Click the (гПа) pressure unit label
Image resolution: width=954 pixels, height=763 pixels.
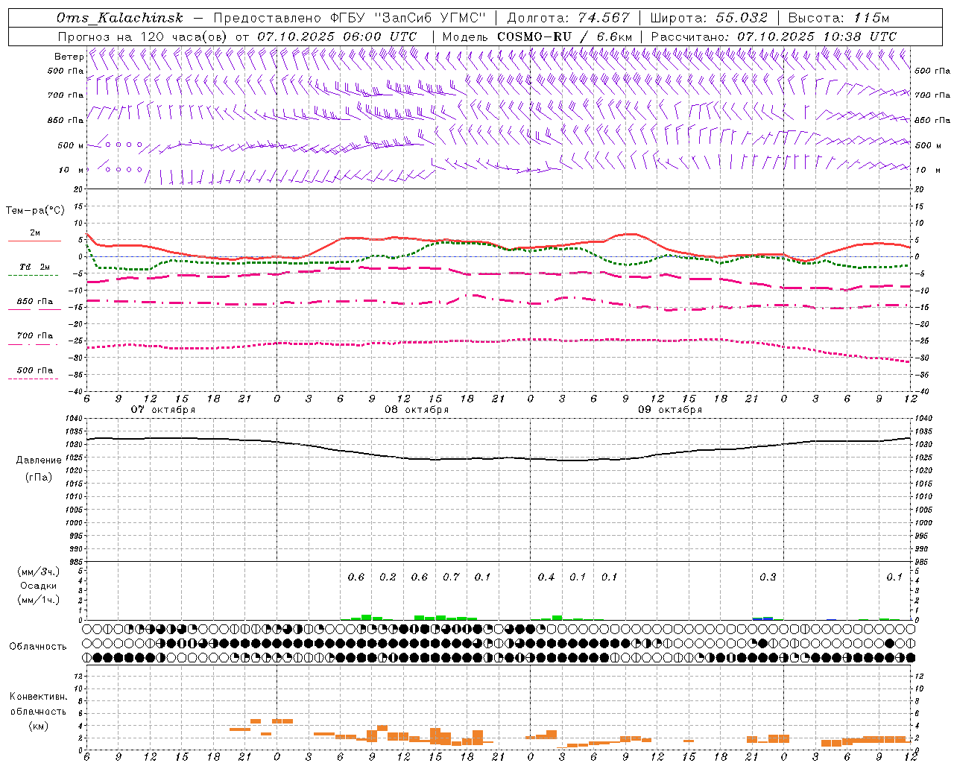click(39, 477)
